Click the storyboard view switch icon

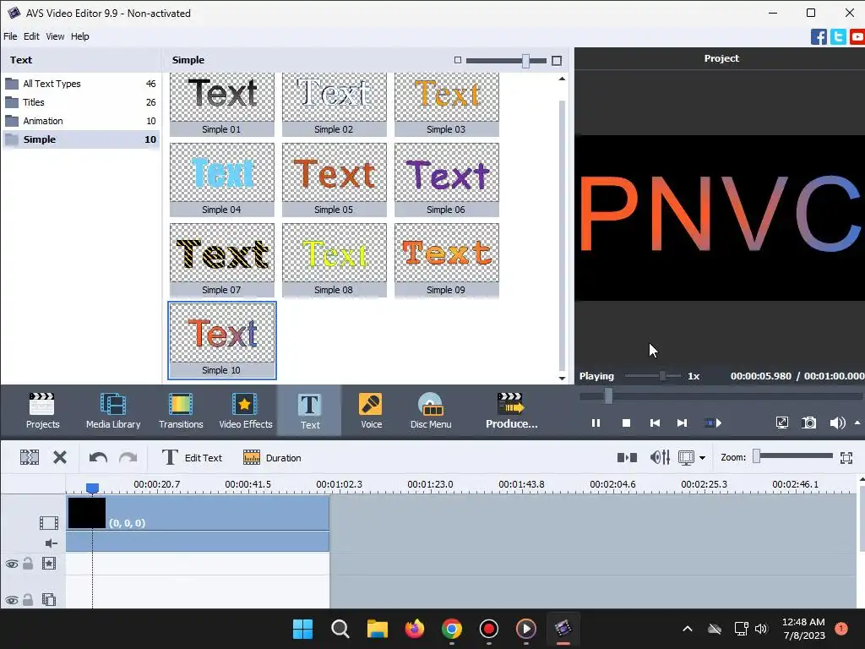[627, 457]
